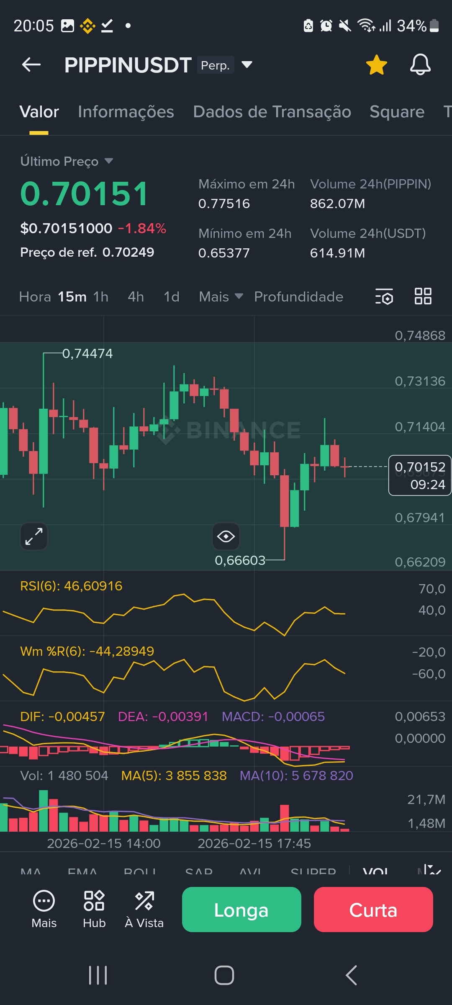The height and width of the screenshot is (1005, 452).
Task: Tap the Máximo em 24h value 0.77516
Action: 224,204
